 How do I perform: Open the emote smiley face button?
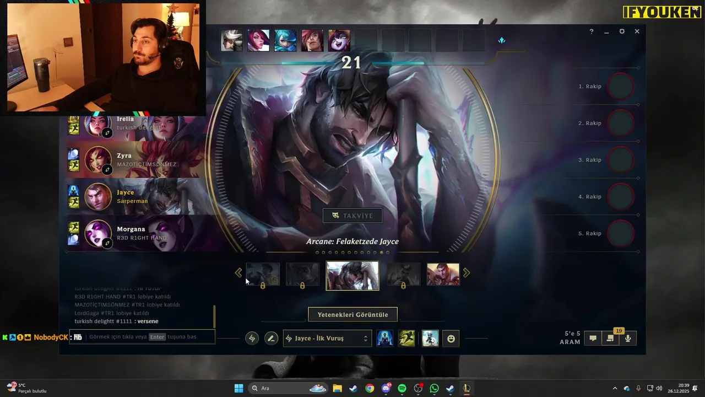point(451,339)
